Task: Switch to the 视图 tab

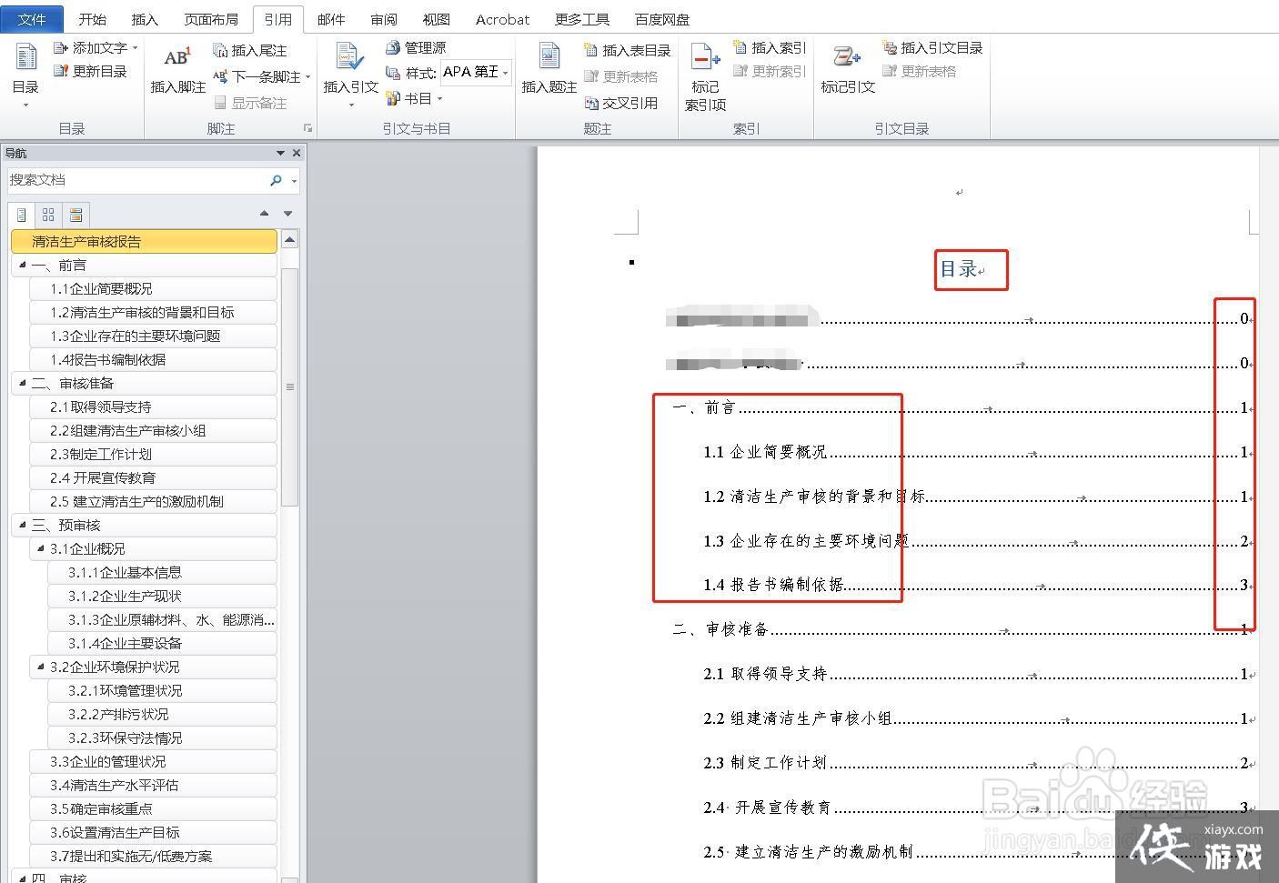Action: coord(437,19)
